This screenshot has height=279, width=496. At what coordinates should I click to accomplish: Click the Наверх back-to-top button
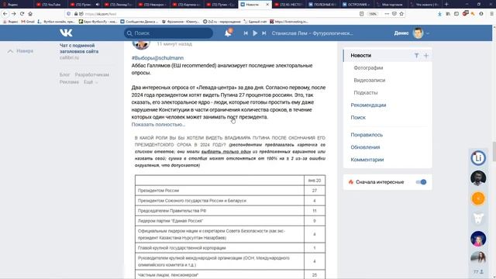coord(21,51)
